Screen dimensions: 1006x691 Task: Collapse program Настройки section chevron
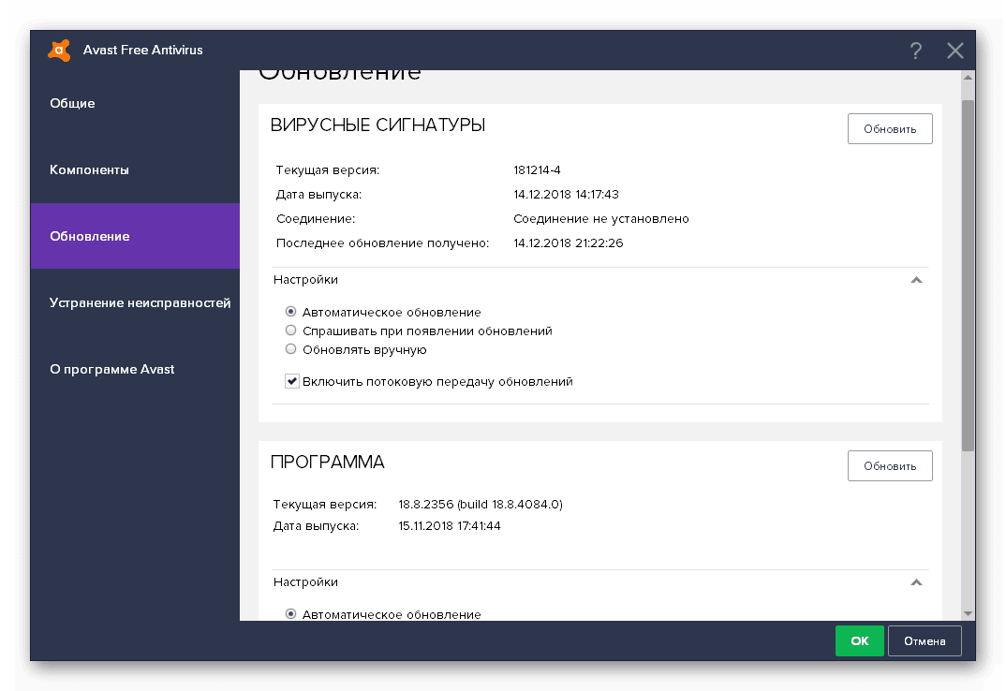(x=916, y=582)
